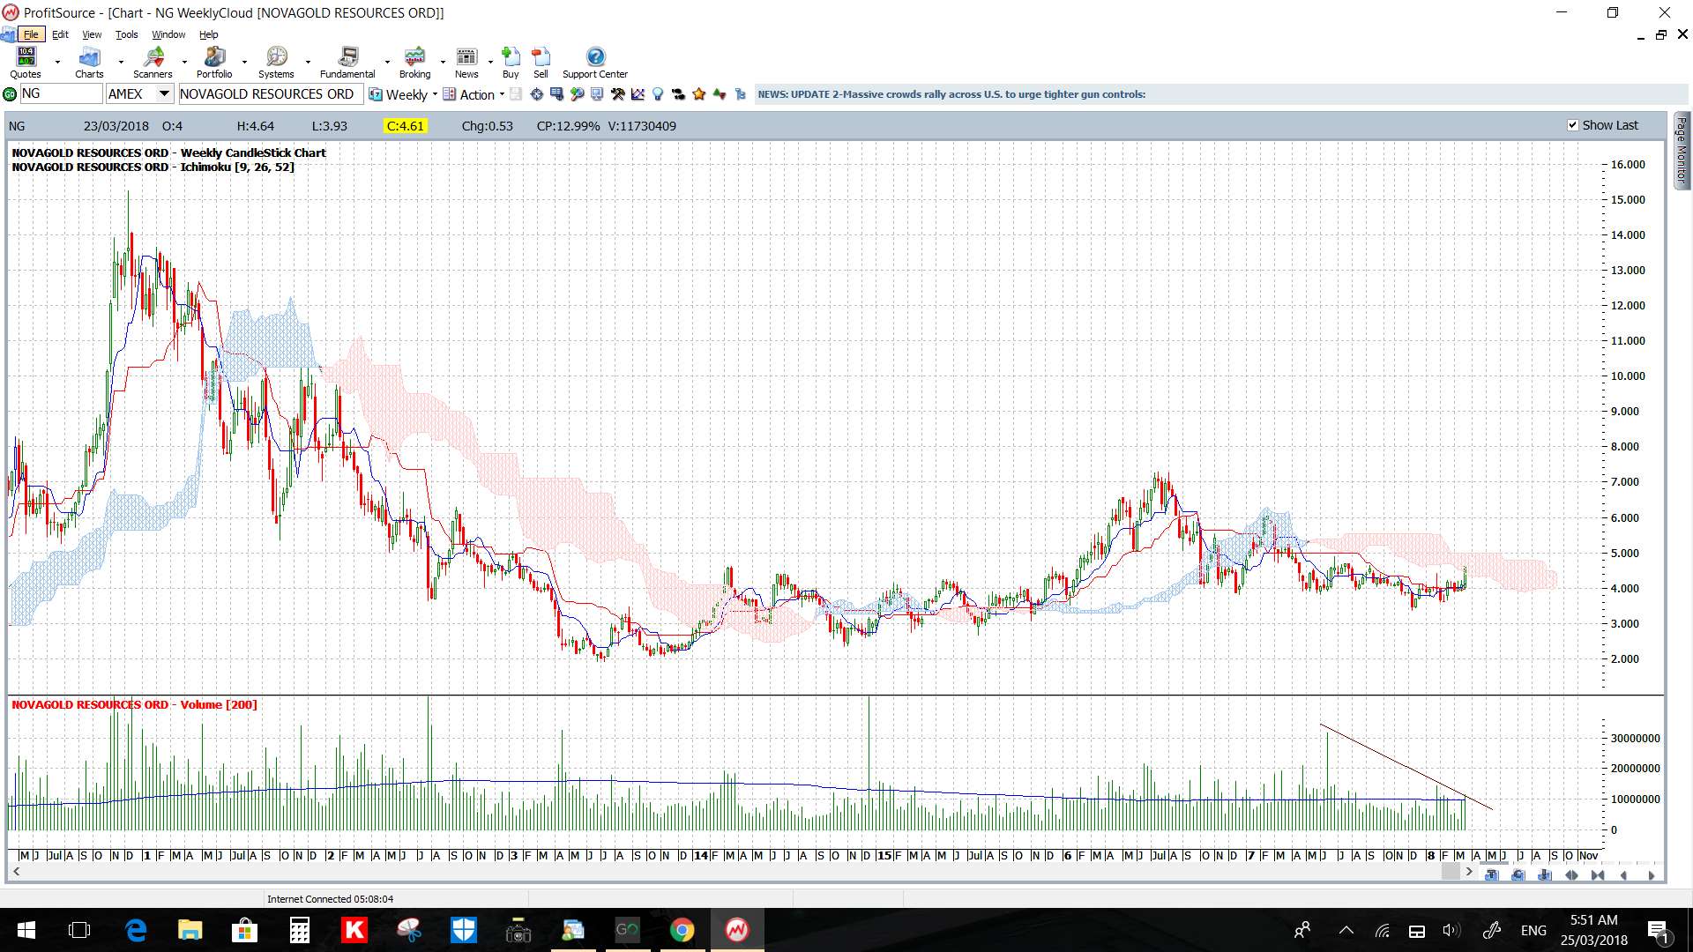Click the Volume [200] panel label
Viewport: 1693px width, 952px height.
tap(134, 704)
